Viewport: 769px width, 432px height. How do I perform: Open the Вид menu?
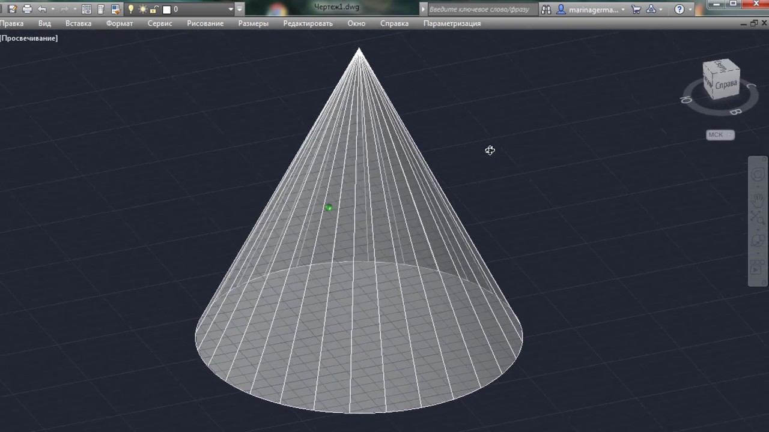point(44,23)
